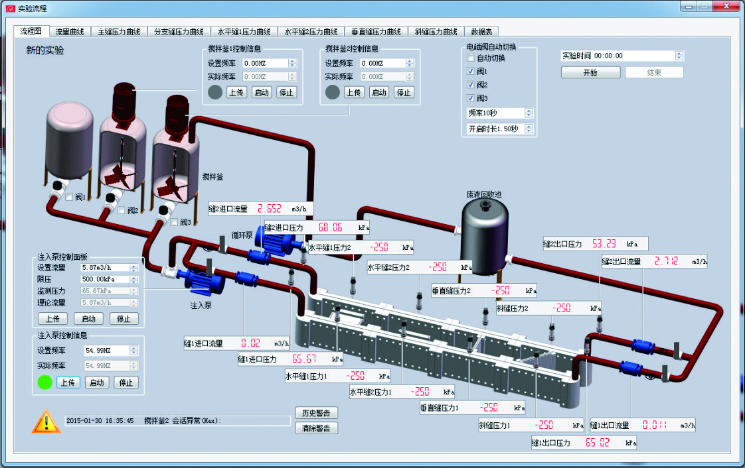
Task: Click the gray 搅拌釜2 status indicator circle
Action: click(332, 92)
